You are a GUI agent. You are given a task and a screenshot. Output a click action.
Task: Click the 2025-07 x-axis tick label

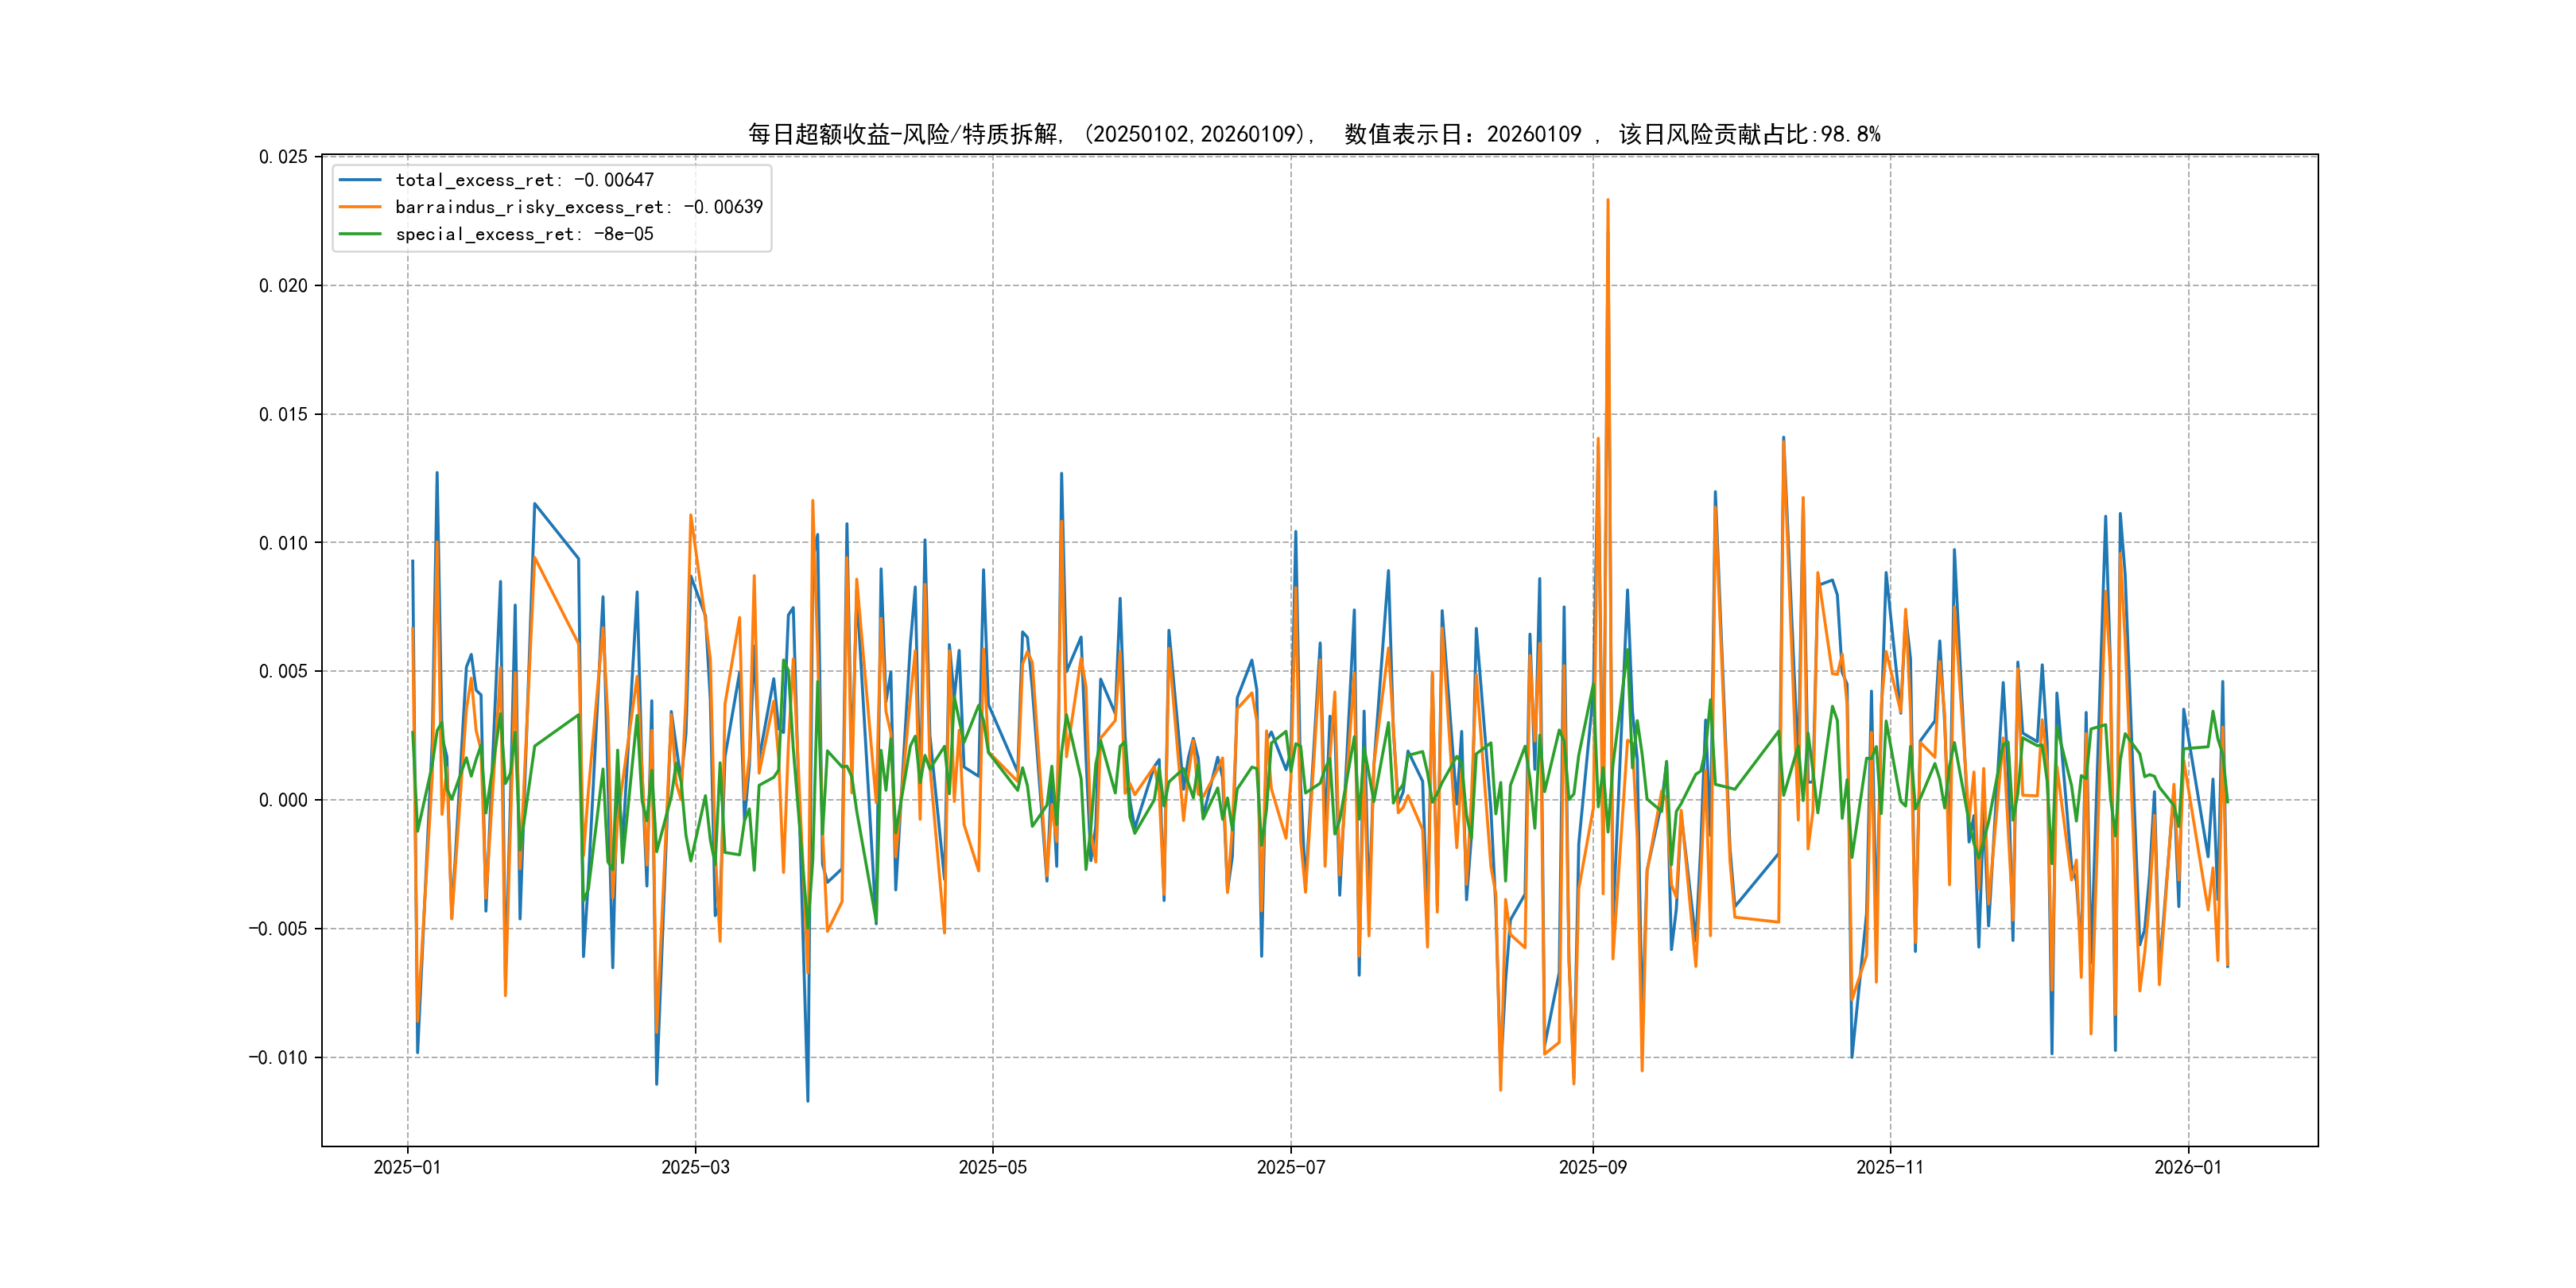click(x=1290, y=1167)
